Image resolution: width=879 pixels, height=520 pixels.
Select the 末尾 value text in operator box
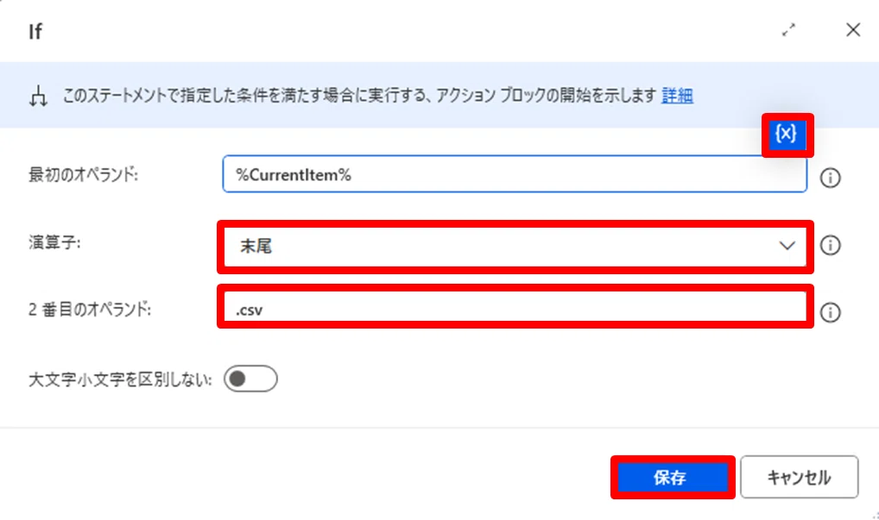coord(256,247)
